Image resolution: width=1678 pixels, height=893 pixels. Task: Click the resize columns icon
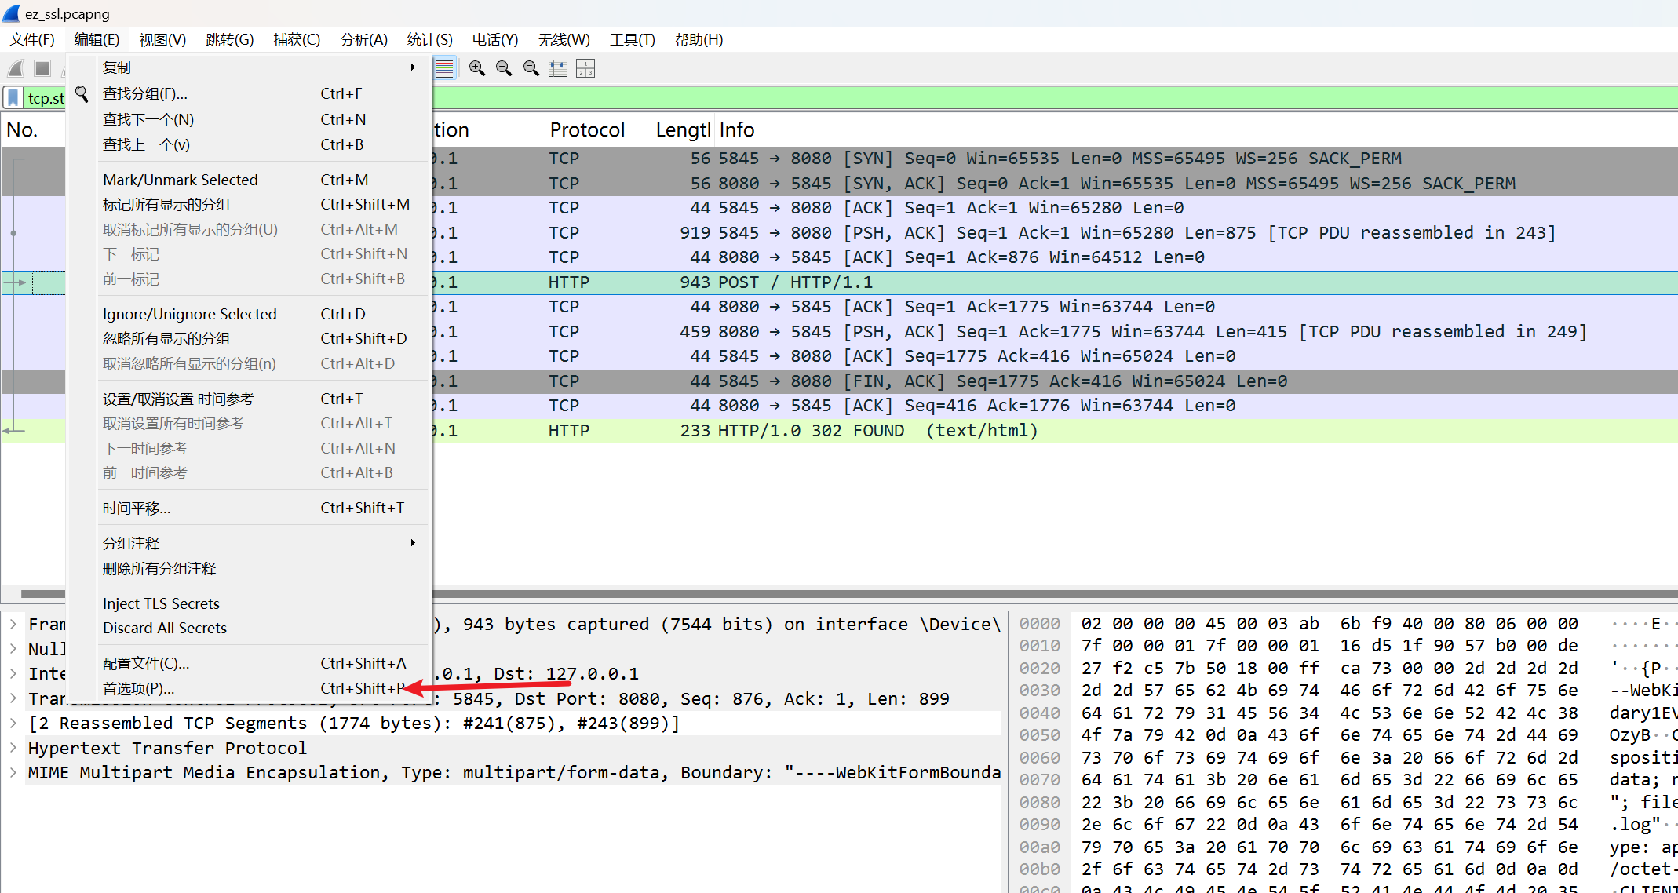[558, 68]
